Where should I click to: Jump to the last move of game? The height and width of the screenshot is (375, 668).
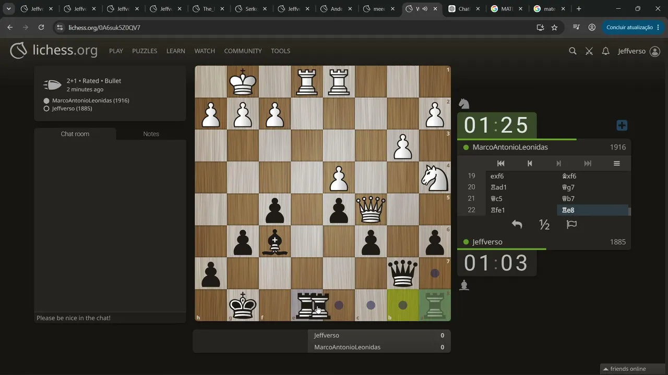588,164
